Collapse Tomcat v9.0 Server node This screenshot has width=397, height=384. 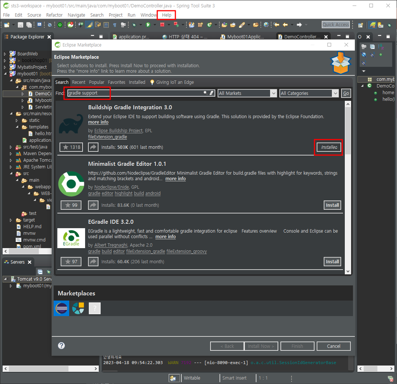[5, 279]
